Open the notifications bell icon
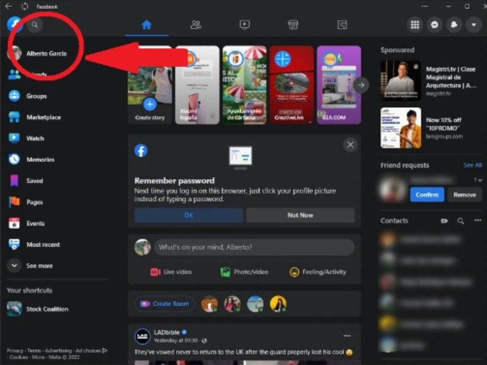The width and height of the screenshot is (487, 365). tap(454, 25)
